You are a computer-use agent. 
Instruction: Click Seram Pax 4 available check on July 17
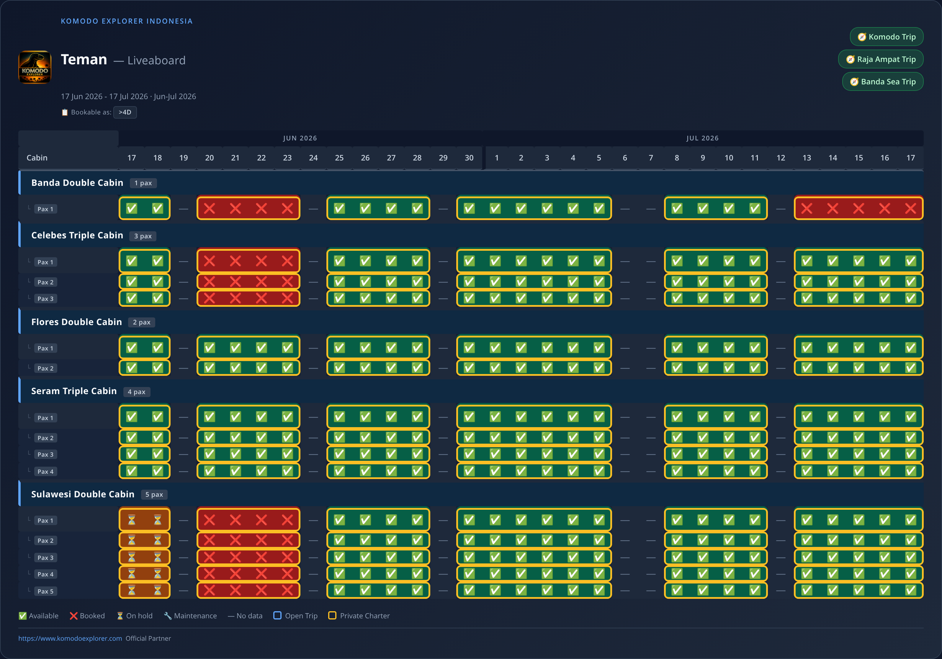[x=910, y=471]
